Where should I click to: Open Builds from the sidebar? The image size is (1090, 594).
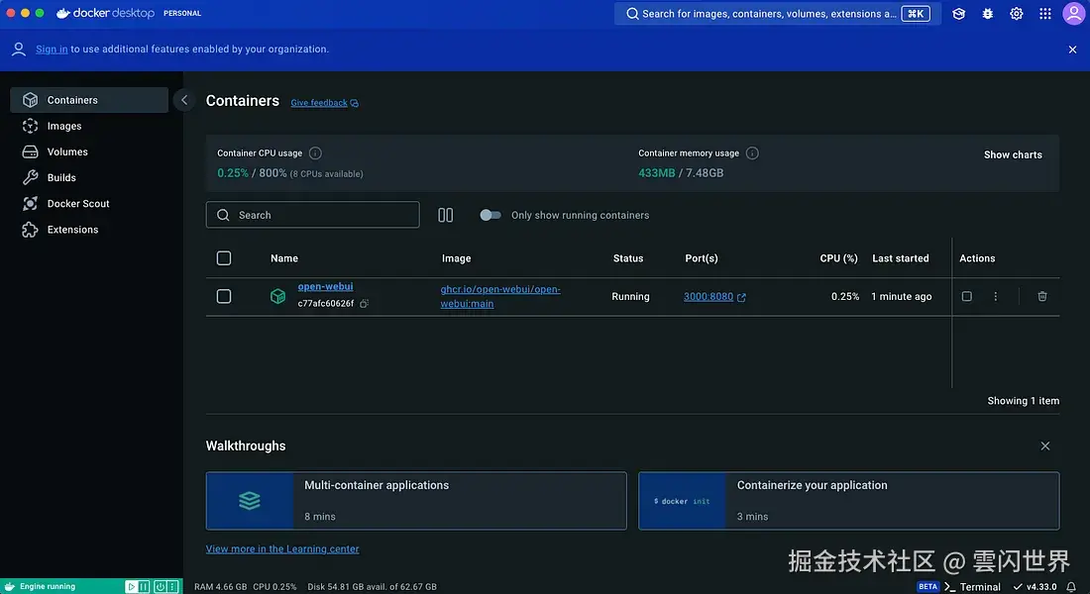click(89, 178)
